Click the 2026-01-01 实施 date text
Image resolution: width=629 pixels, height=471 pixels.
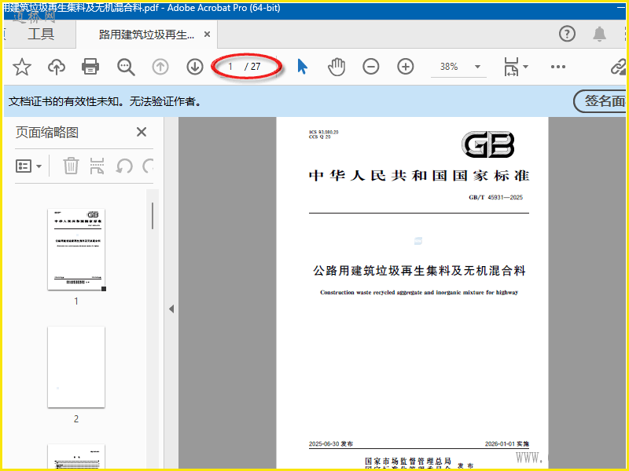point(507,444)
